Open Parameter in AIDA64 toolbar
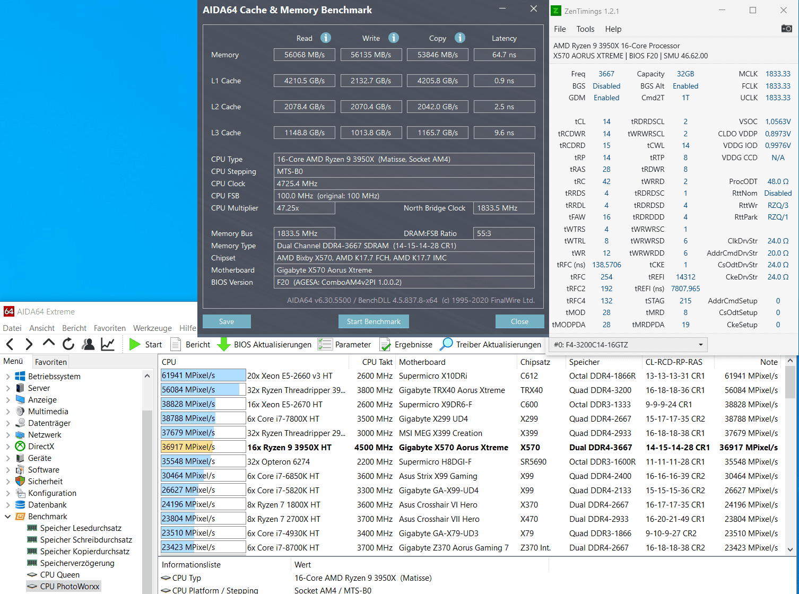The width and height of the screenshot is (799, 594). point(344,345)
